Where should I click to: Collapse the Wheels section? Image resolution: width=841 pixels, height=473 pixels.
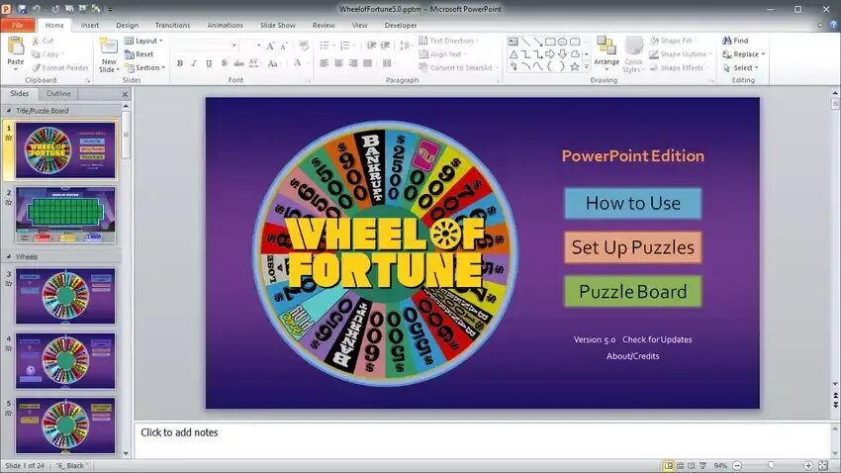(x=9, y=257)
